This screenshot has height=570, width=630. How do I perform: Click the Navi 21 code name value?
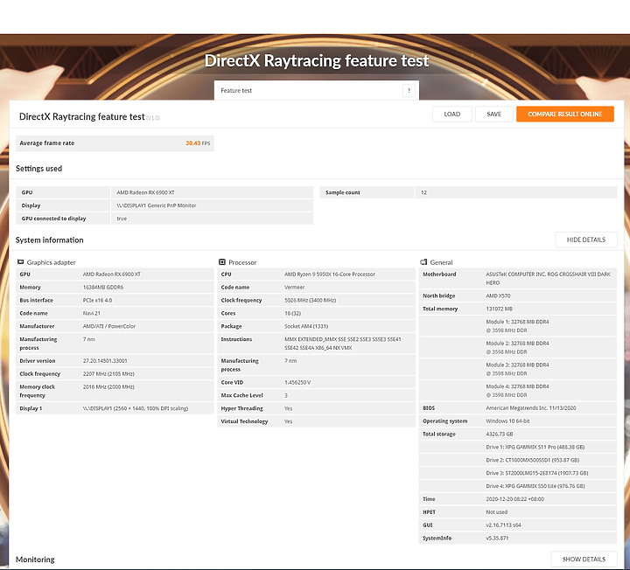[92, 313]
